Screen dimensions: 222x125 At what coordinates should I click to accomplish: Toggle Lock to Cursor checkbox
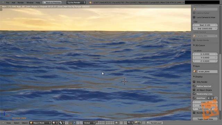(x=194, y=13)
